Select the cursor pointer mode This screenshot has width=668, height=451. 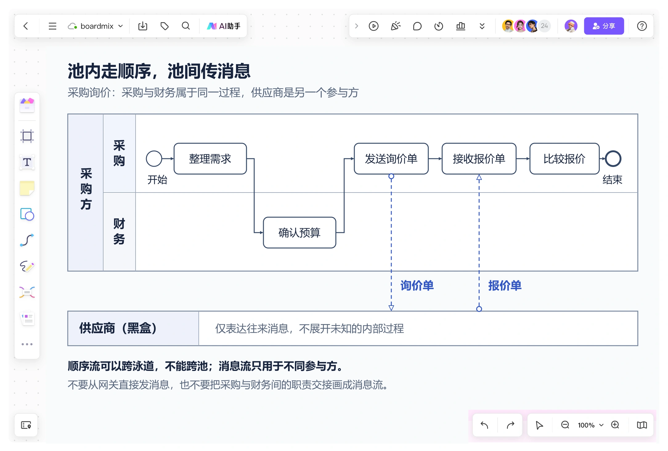(539, 425)
